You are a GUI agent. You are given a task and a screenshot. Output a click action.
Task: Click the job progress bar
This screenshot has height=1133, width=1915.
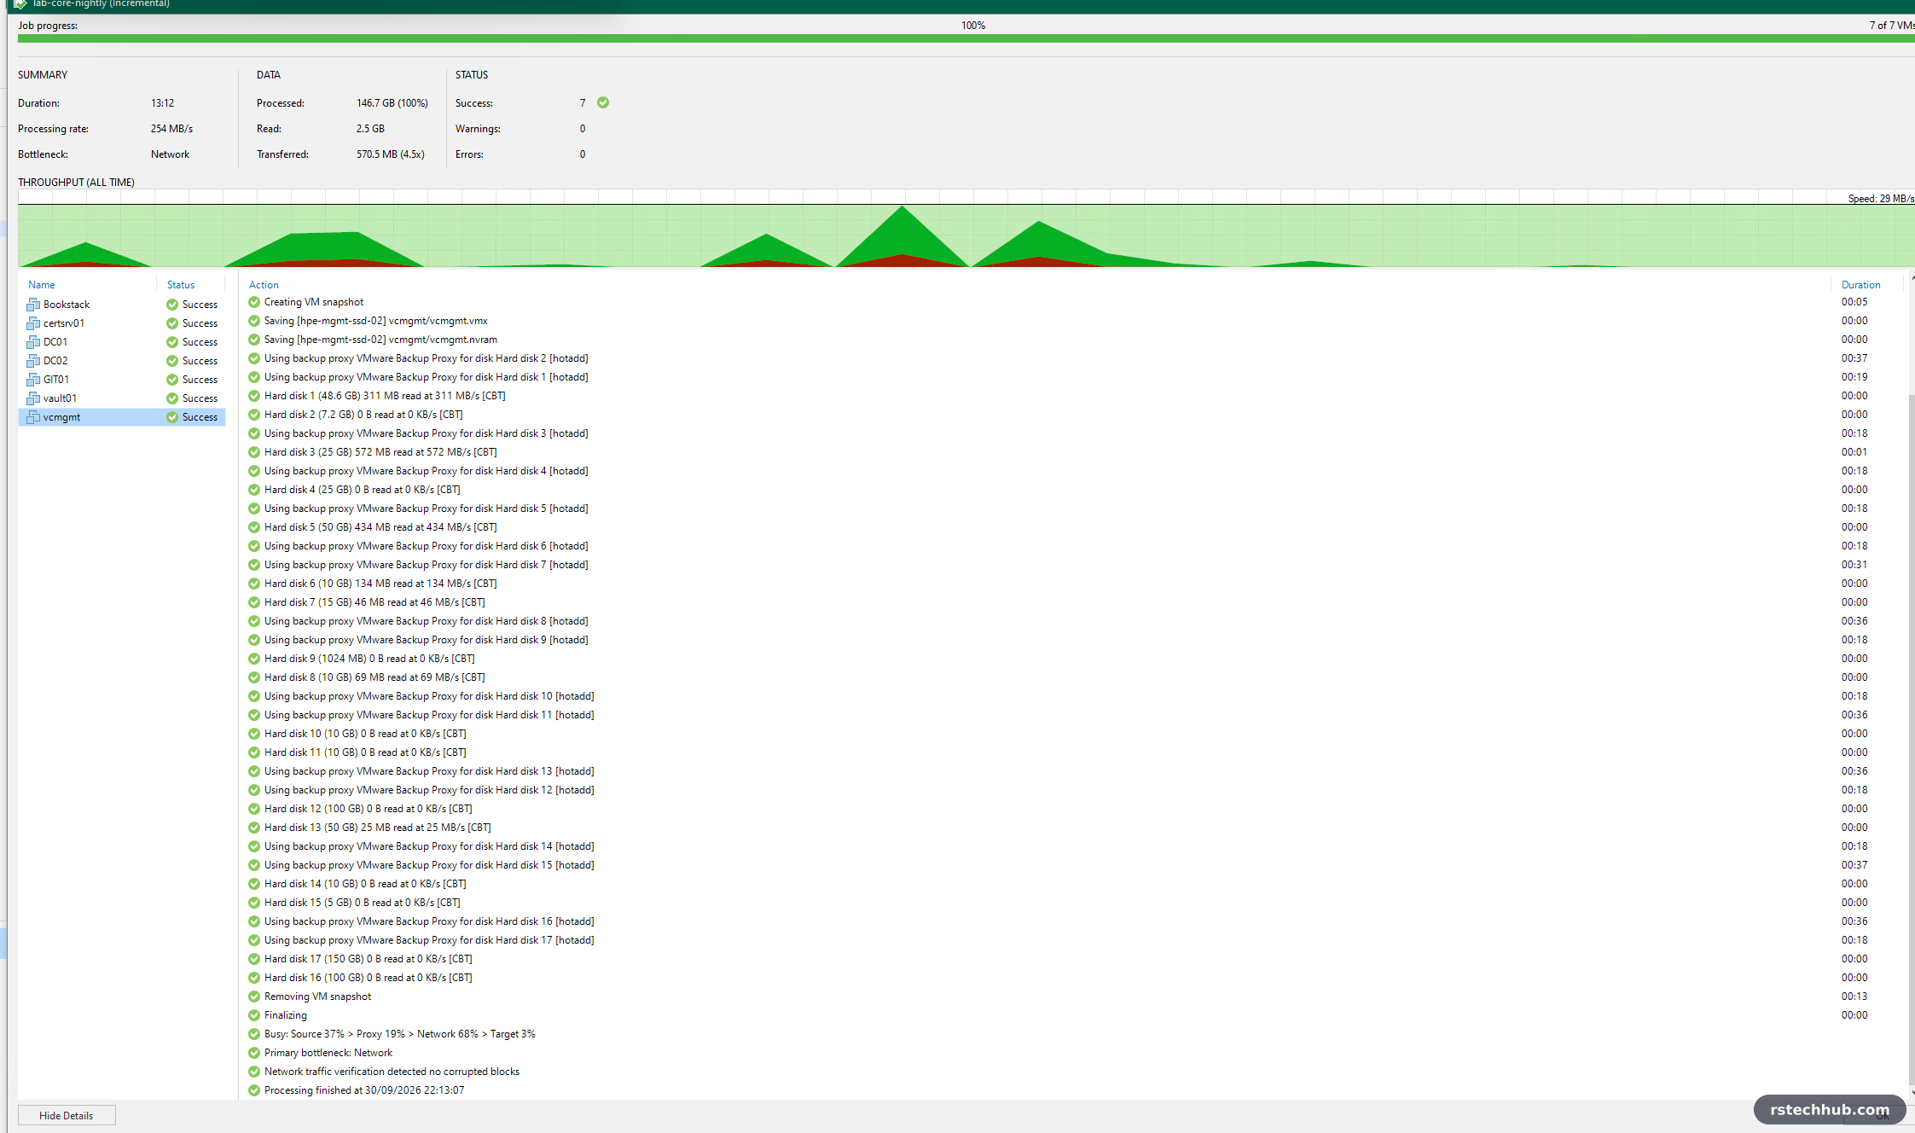[x=966, y=38]
